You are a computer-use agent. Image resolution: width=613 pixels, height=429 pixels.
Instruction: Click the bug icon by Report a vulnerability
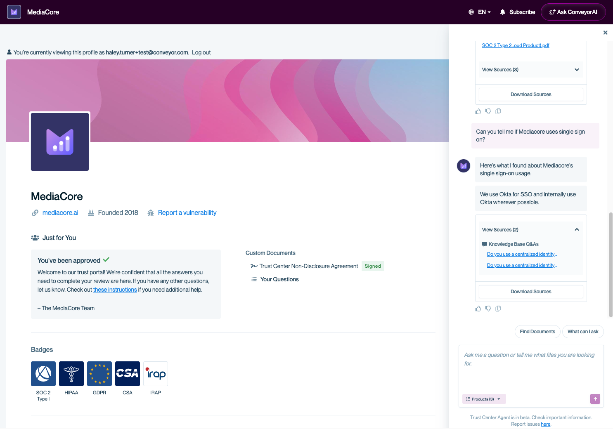[x=151, y=213]
